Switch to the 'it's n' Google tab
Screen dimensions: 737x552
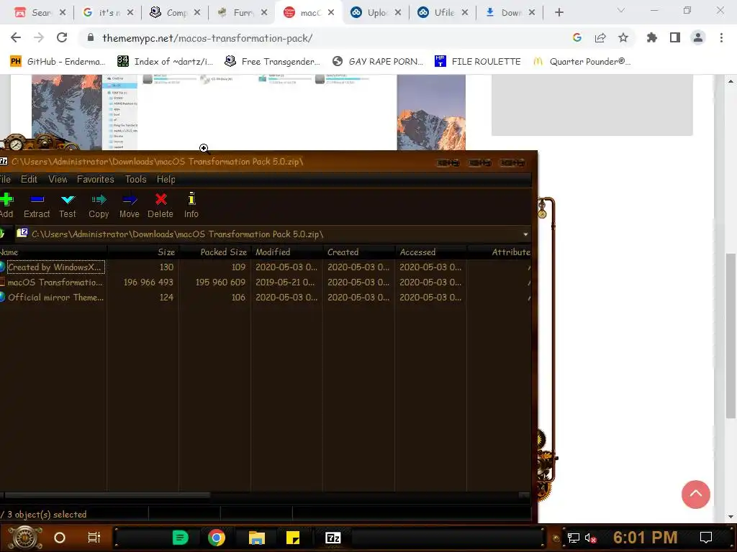pyautogui.click(x=108, y=13)
